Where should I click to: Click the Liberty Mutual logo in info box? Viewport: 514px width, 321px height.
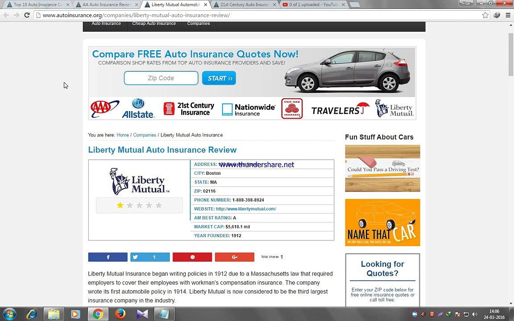(139, 181)
